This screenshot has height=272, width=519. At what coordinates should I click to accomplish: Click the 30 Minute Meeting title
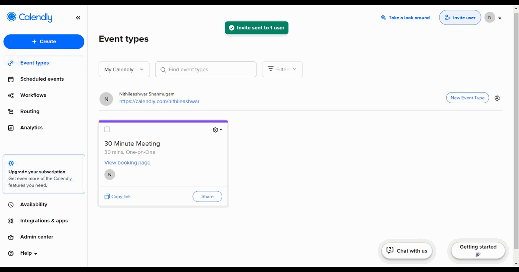tap(132, 143)
